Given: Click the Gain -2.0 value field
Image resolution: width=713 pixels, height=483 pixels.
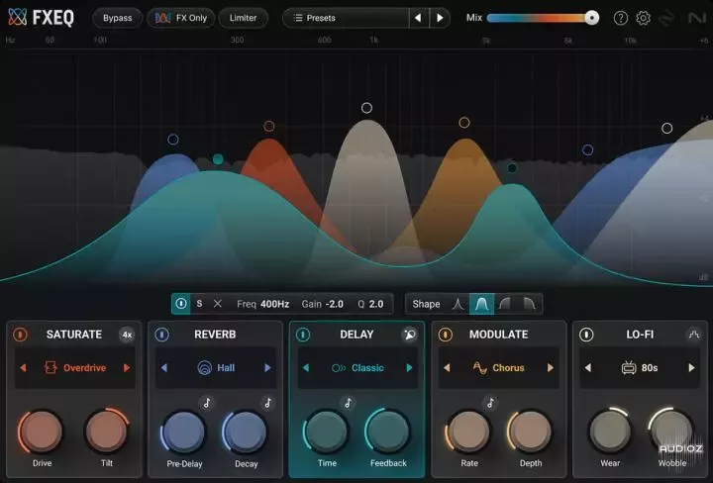Looking at the screenshot, I should click(323, 304).
